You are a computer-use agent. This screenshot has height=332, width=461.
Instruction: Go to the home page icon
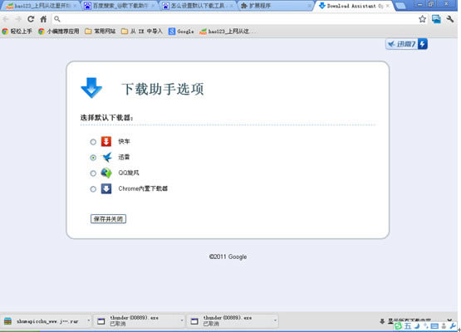(x=43, y=19)
